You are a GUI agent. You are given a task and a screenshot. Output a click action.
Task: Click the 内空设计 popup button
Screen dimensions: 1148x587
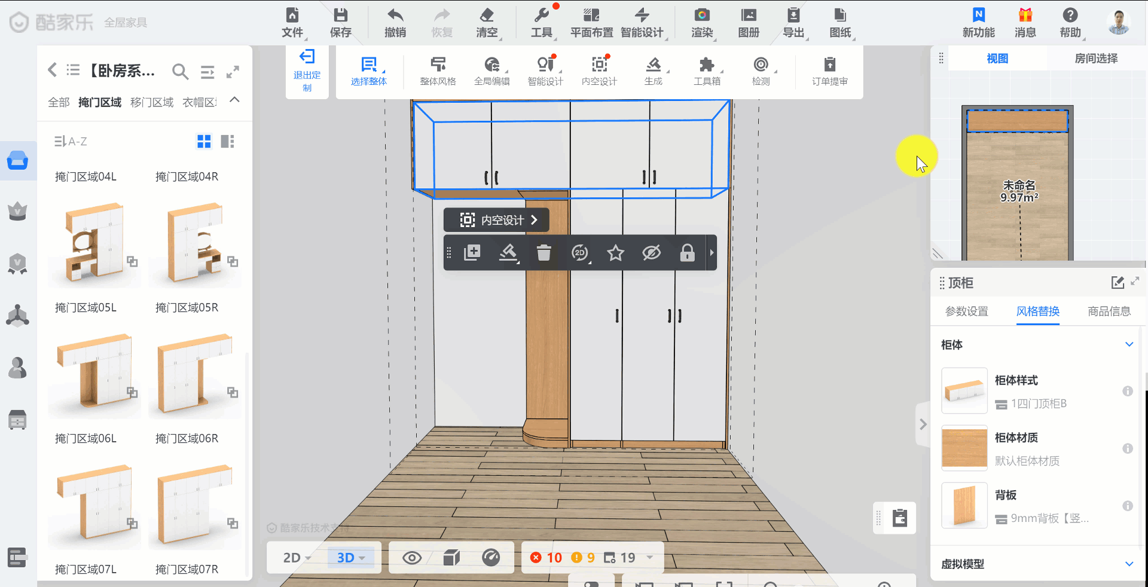pyautogui.click(x=496, y=220)
